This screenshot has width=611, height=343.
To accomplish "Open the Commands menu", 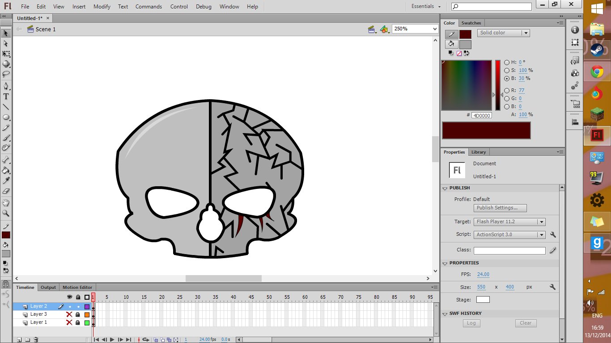I will [x=149, y=7].
